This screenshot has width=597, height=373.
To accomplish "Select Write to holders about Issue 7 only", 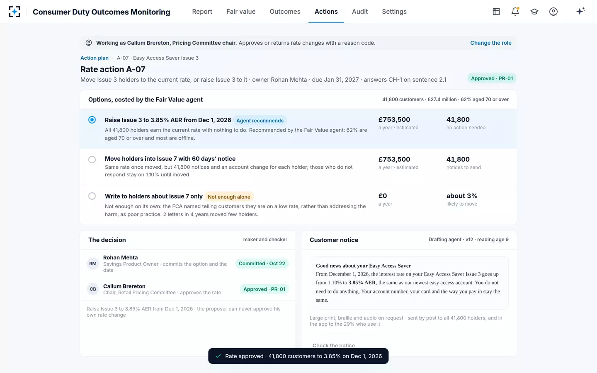I will coord(92,196).
